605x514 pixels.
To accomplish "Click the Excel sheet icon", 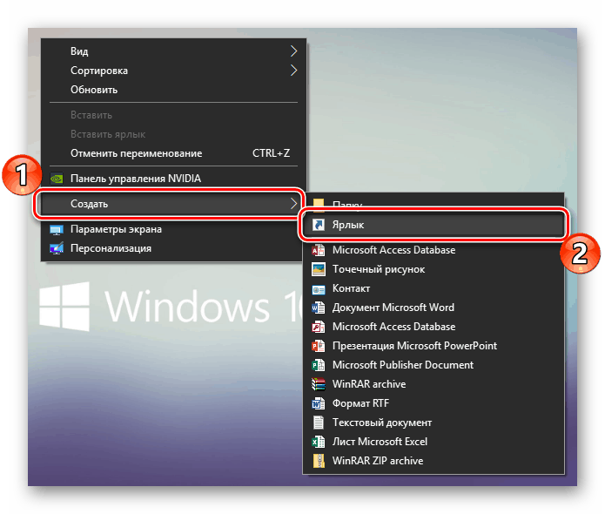I will pos(319,442).
